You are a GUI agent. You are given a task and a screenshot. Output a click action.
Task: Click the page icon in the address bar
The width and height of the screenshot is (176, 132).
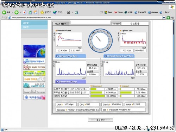coord(10,18)
